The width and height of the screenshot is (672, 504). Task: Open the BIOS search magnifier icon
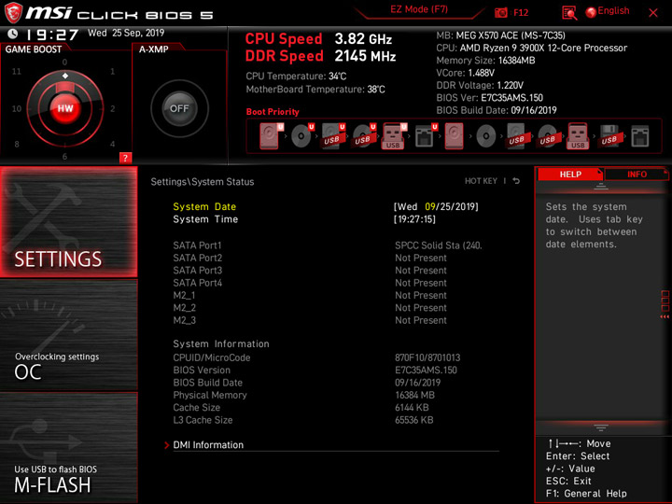click(569, 13)
